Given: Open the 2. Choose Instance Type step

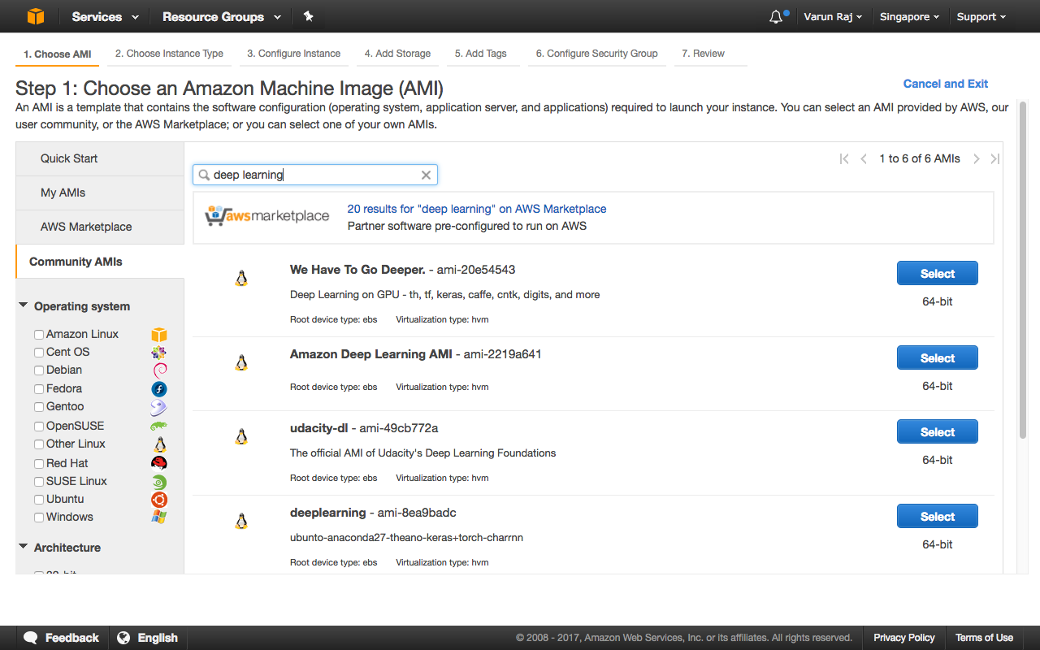Looking at the screenshot, I should click(168, 53).
